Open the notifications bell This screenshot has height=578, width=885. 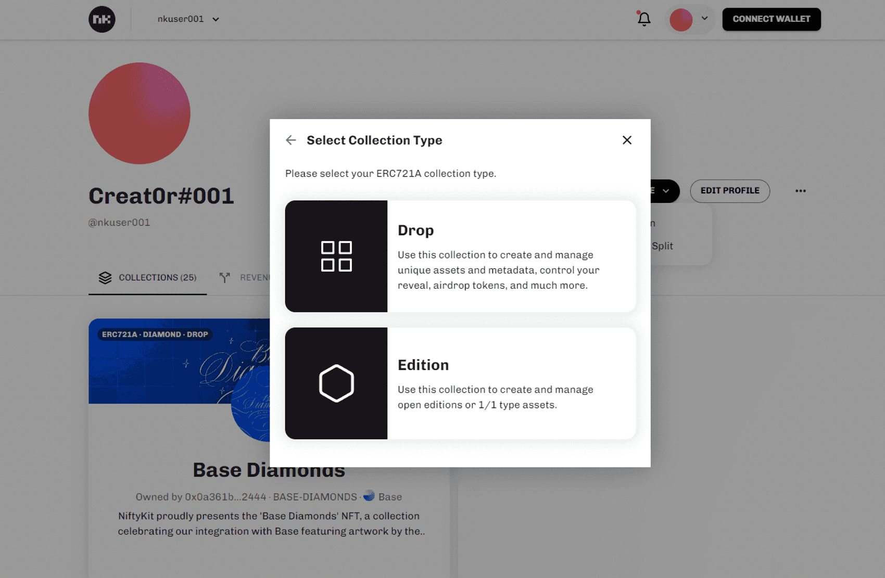[644, 19]
